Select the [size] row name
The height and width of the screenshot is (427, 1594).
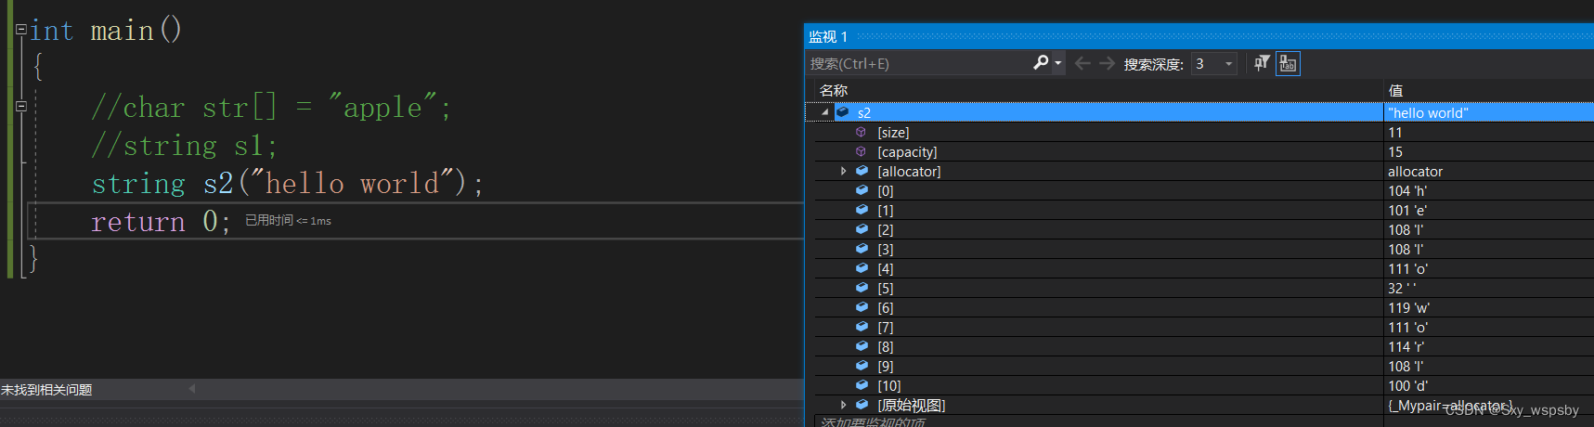click(x=893, y=133)
